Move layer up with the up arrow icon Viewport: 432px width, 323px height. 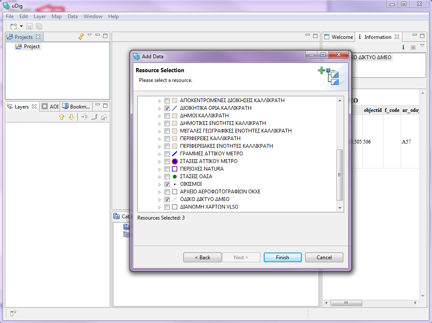[x=62, y=117]
